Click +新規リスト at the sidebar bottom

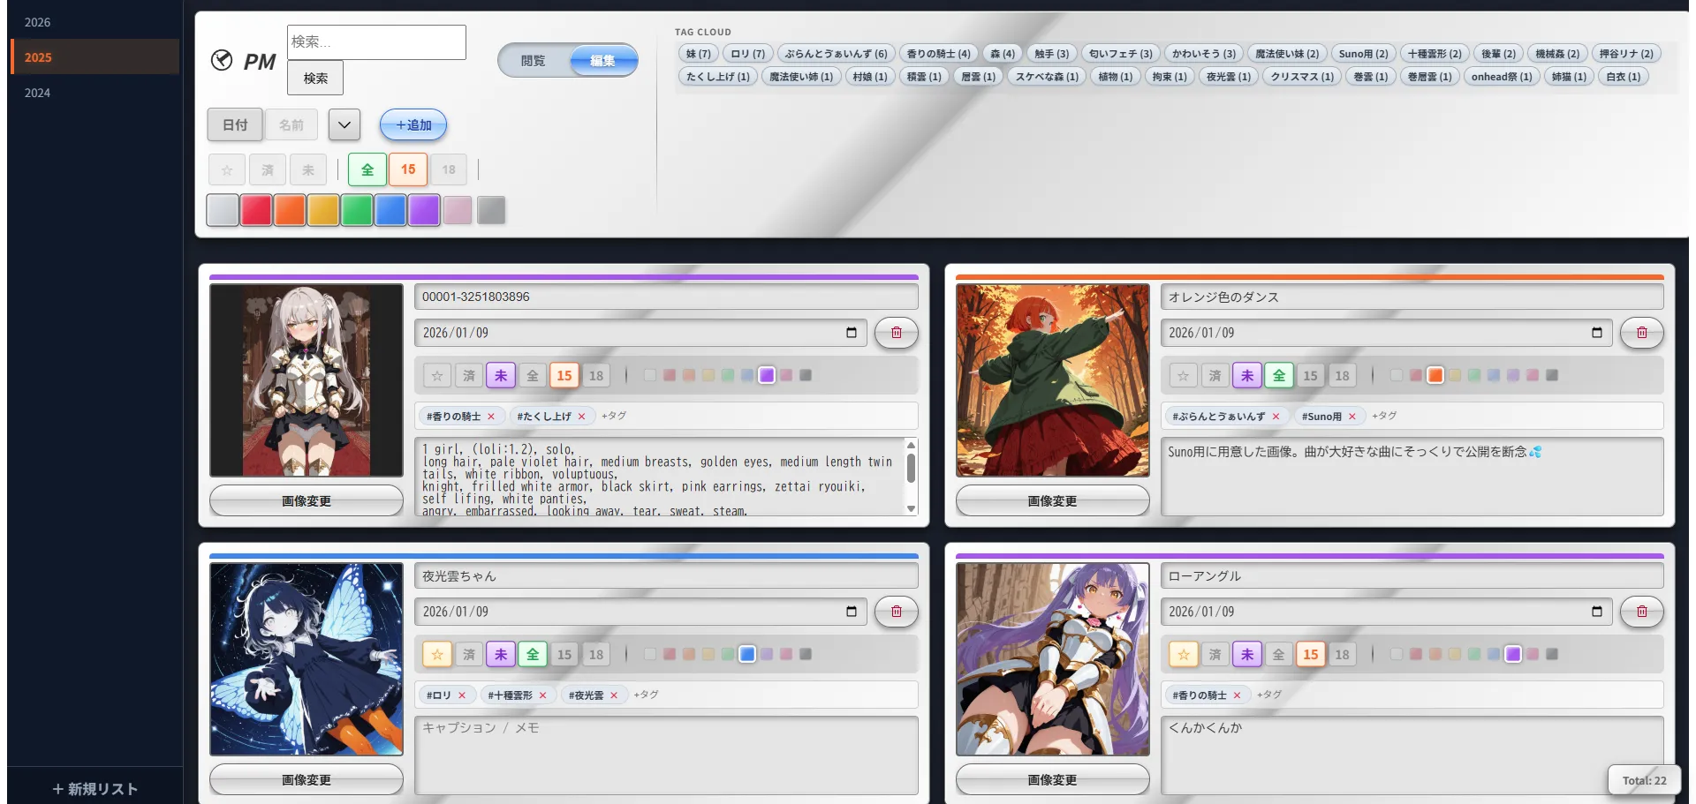point(92,788)
